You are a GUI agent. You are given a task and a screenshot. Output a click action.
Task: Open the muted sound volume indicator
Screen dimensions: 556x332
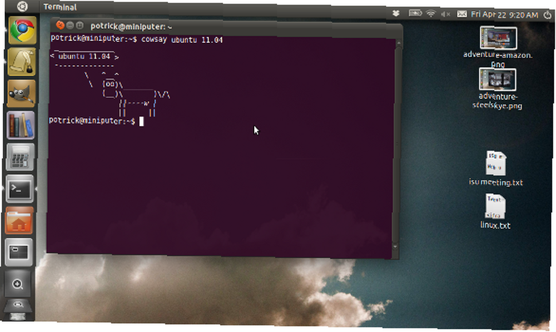(445, 14)
